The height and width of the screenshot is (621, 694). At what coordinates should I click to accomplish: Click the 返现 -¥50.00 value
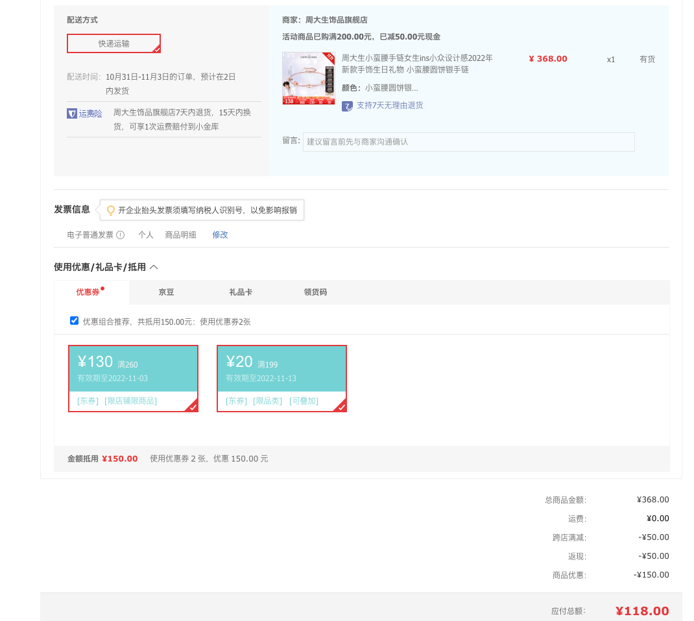point(654,556)
